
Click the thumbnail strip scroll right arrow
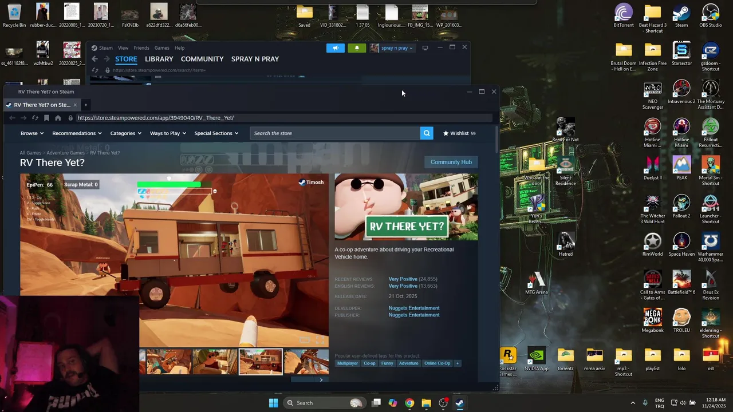321,379
